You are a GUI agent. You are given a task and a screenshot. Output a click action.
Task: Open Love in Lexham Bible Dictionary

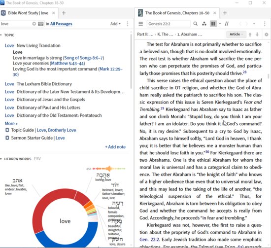coord(9,84)
